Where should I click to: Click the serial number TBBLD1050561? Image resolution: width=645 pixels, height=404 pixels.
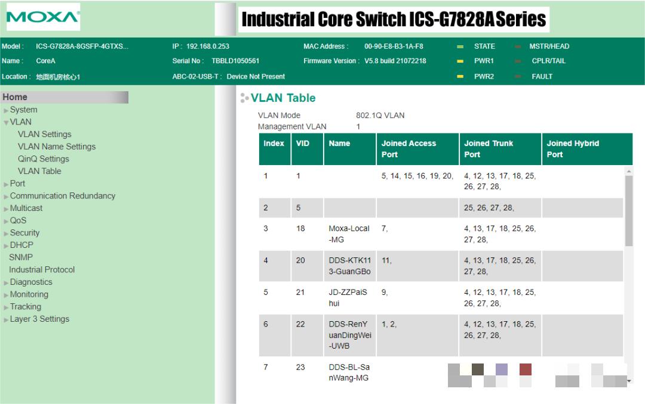tap(235, 61)
